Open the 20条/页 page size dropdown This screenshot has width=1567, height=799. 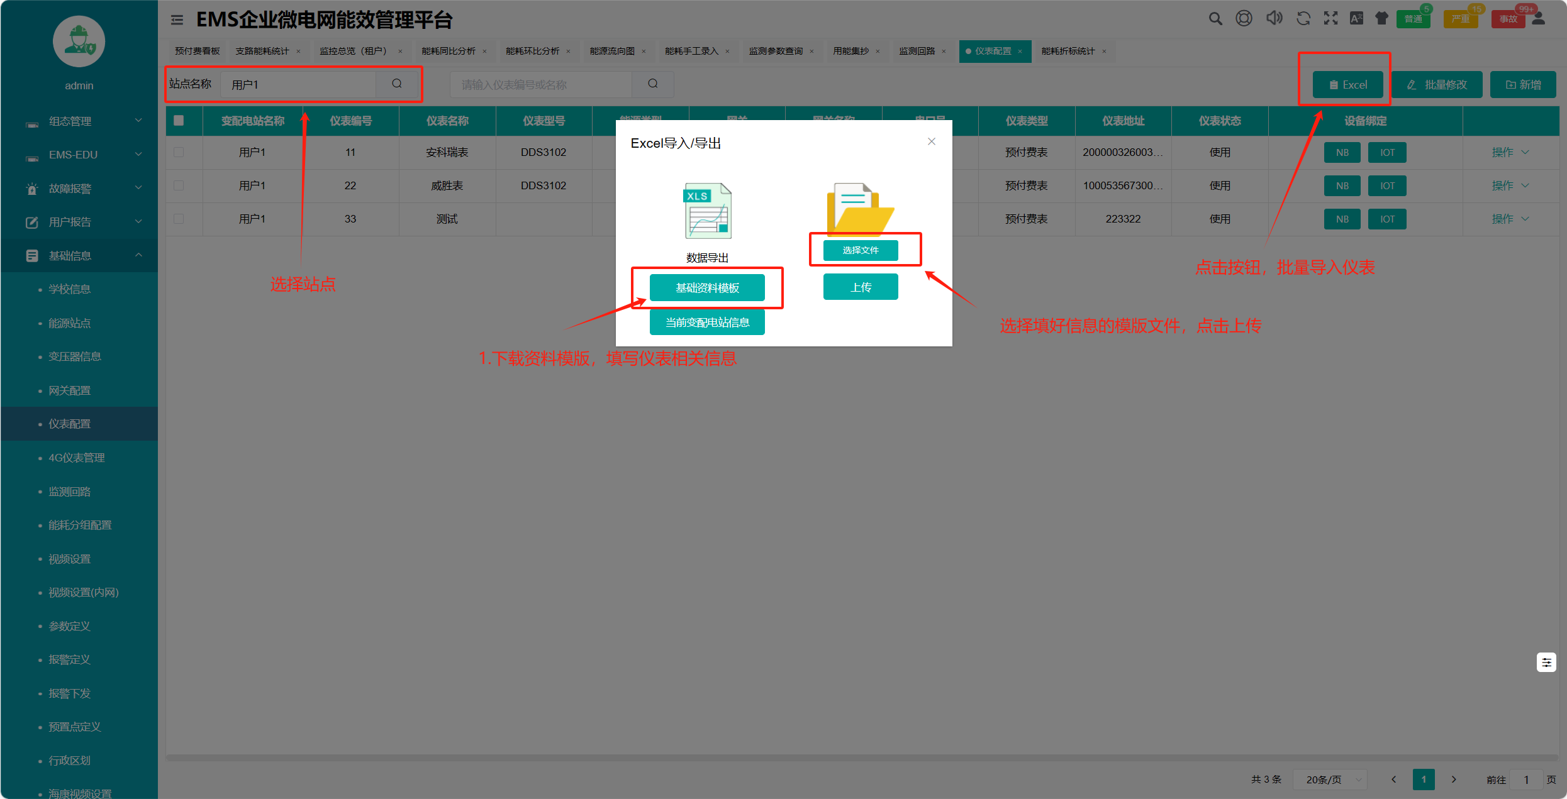1330,780
